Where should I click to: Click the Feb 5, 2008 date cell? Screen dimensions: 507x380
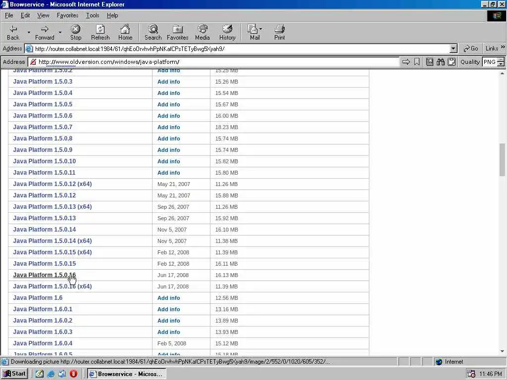[172, 343]
